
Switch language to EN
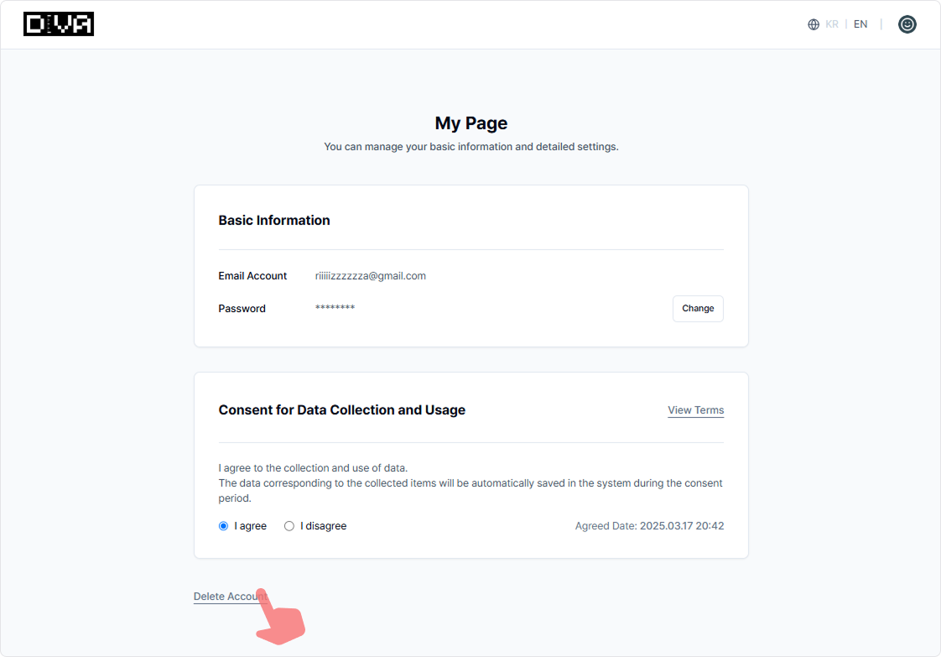tap(860, 24)
